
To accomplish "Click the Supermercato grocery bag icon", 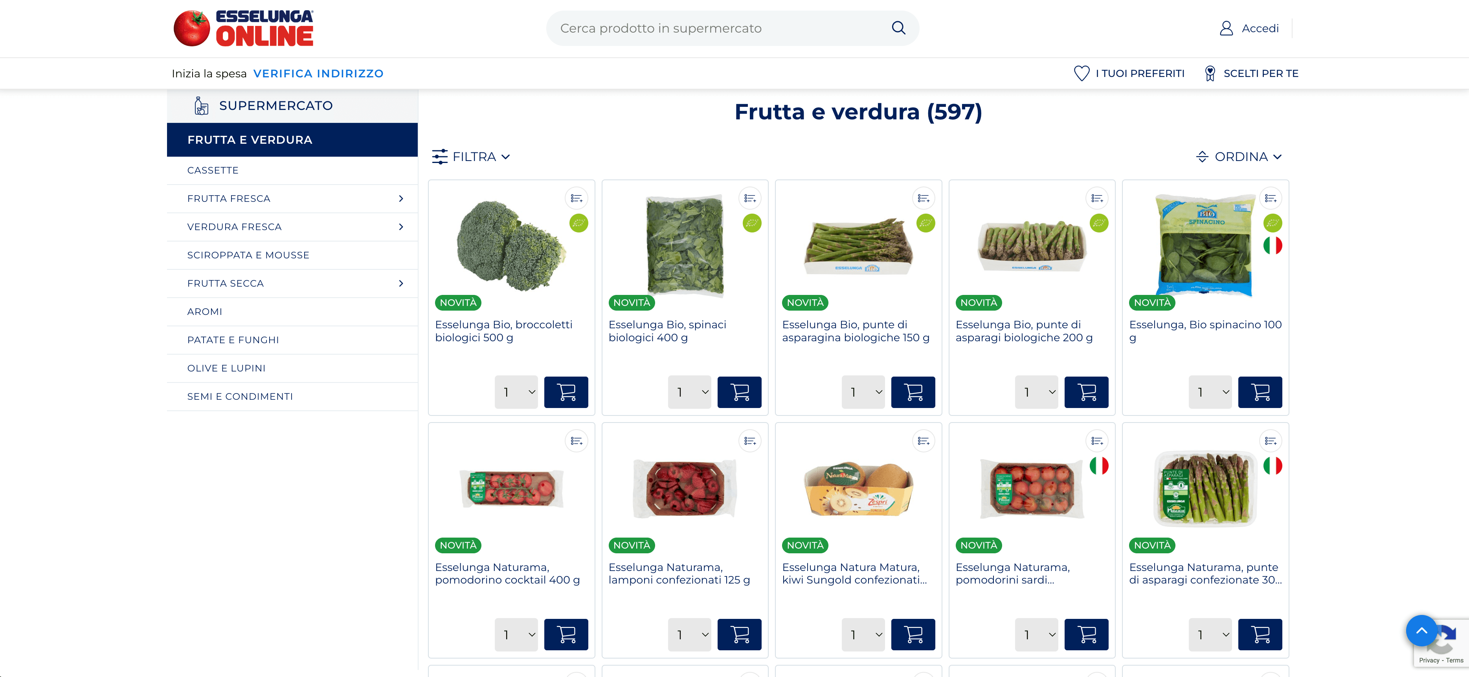I will tap(201, 106).
